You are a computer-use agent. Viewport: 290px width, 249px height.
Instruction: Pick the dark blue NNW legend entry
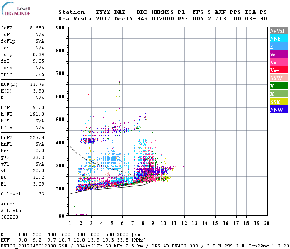click(x=278, y=110)
